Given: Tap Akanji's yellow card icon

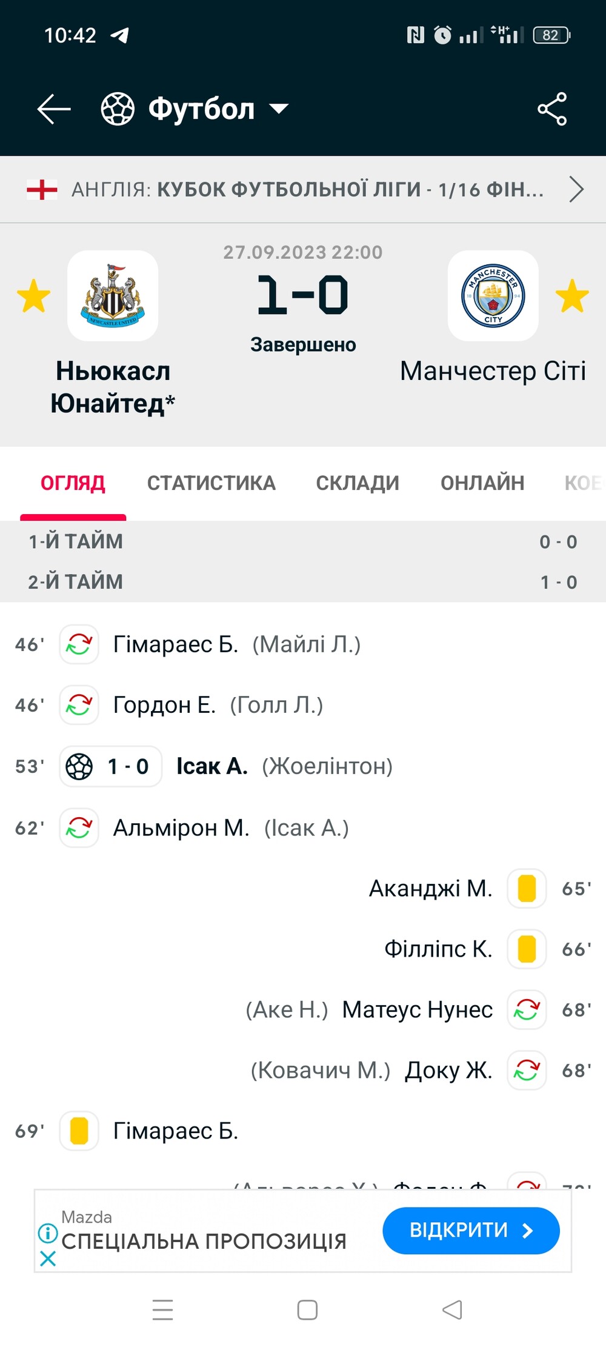Looking at the screenshot, I should click(x=527, y=888).
